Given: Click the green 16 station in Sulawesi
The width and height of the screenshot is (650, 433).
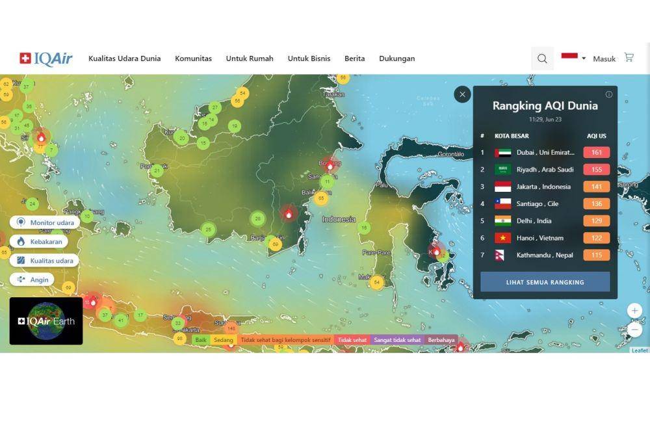Looking at the screenshot, I should tap(364, 228).
